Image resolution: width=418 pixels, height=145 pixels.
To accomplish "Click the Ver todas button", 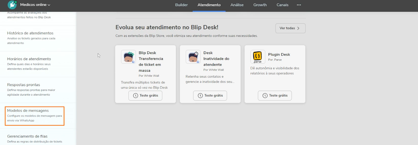I will (290, 28).
